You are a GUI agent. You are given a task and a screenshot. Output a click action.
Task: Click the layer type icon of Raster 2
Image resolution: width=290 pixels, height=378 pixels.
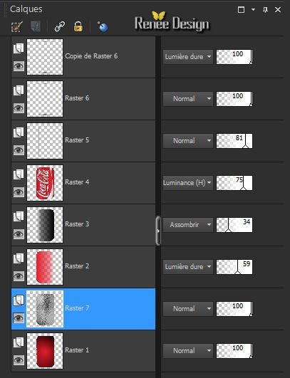click(x=19, y=258)
